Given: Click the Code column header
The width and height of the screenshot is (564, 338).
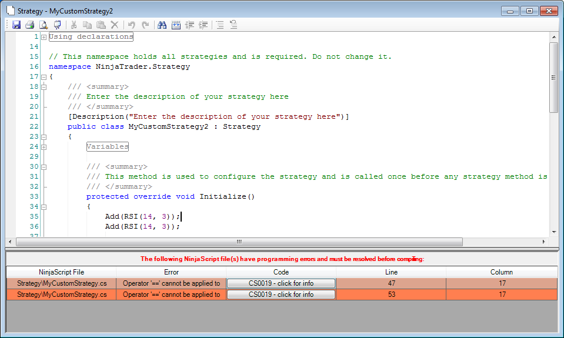Looking at the screenshot, I should (281, 272).
